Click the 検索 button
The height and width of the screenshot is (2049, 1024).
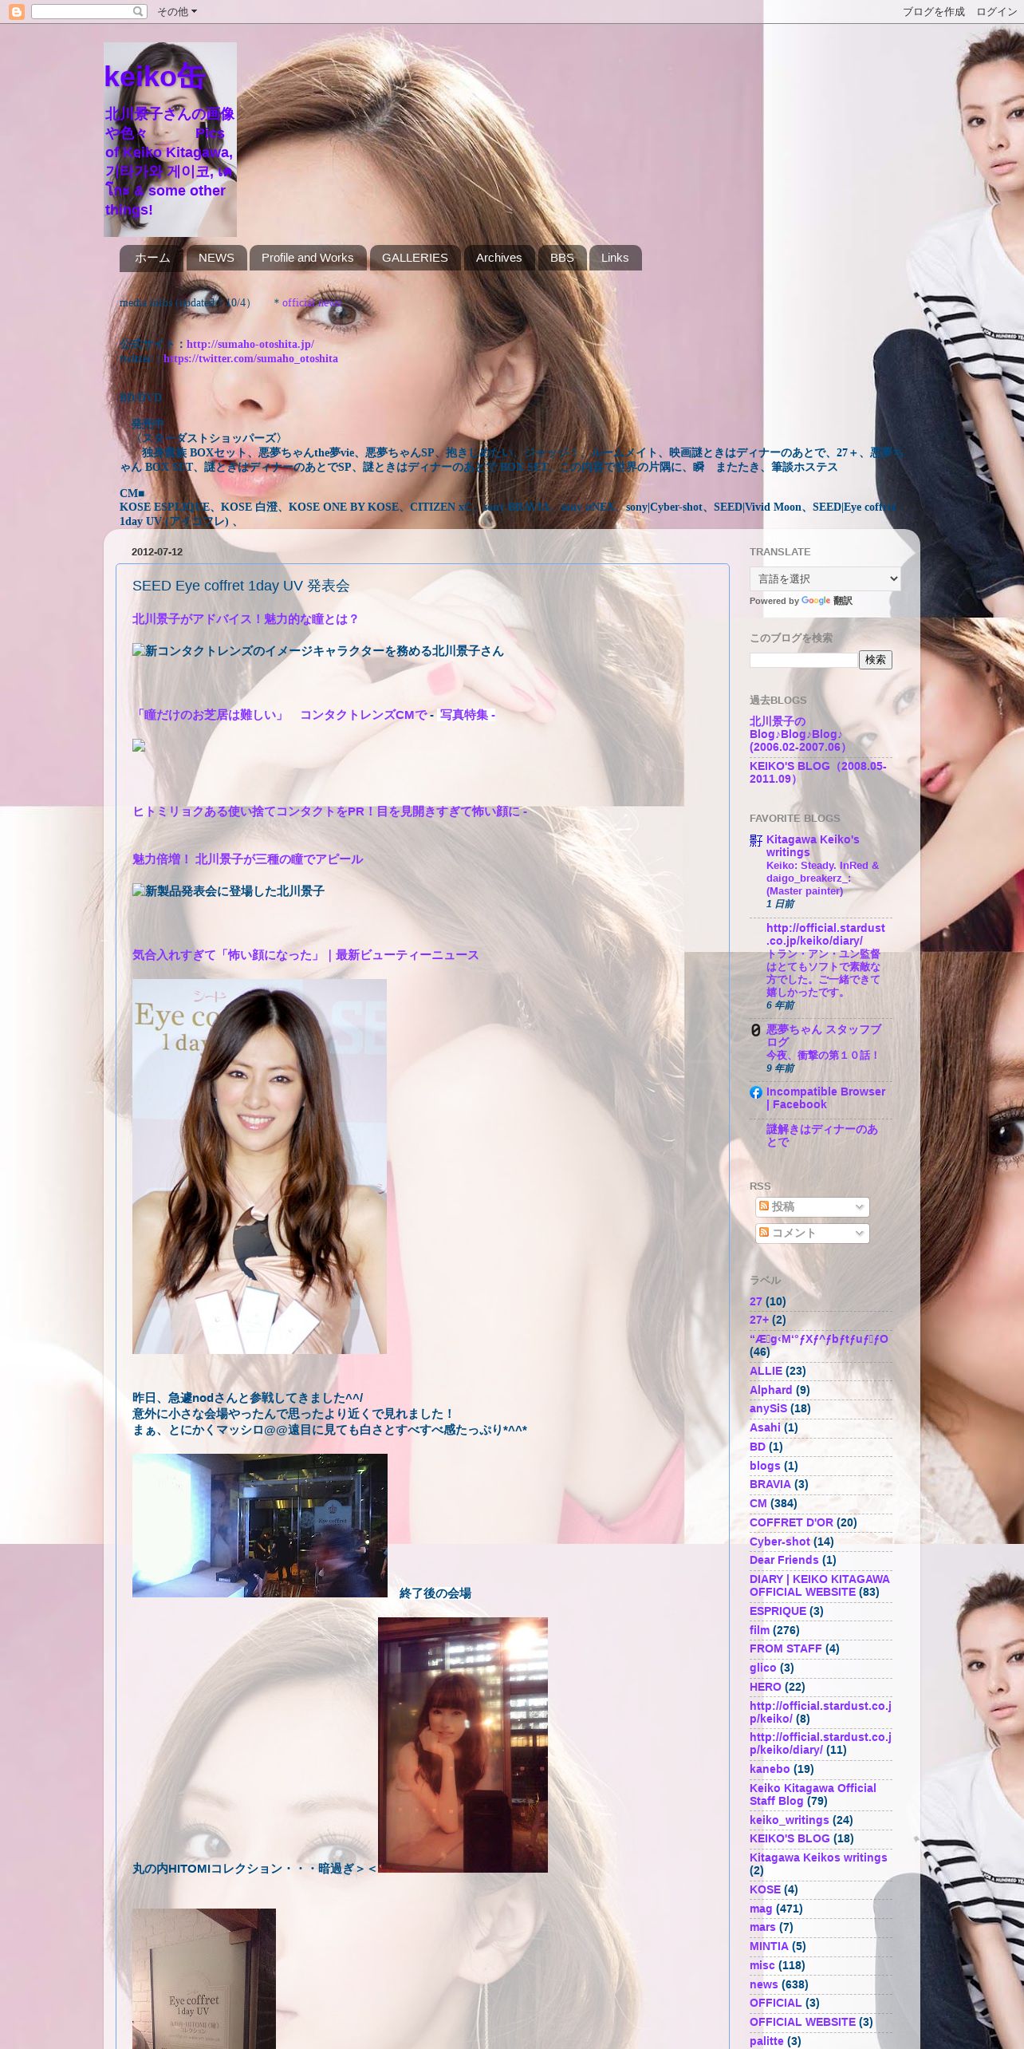pos(875,660)
